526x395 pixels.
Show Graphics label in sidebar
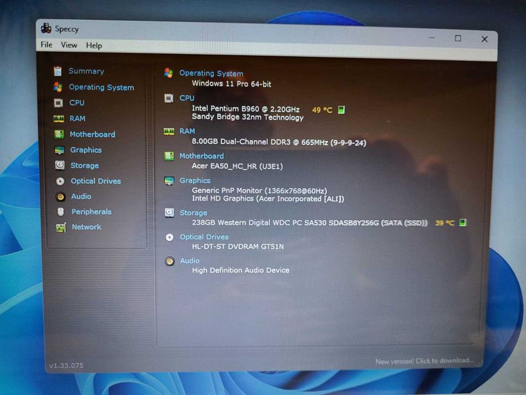[86, 150]
